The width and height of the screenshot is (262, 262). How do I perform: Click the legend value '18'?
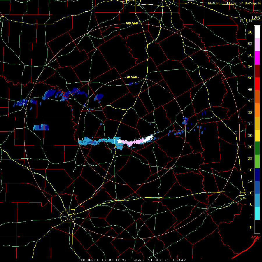[250, 170]
